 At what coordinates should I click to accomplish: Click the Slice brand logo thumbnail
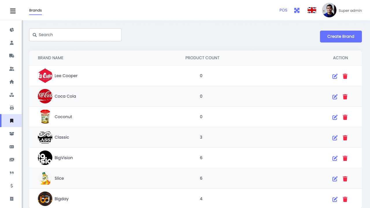[x=45, y=178]
